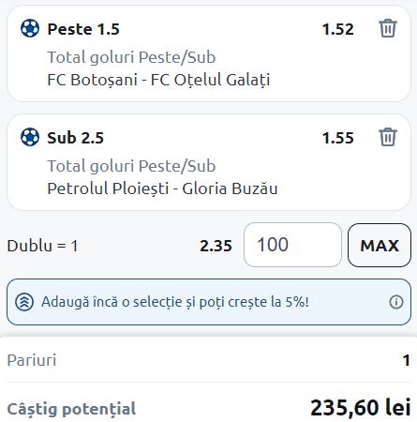The width and height of the screenshot is (417, 422).
Task: Click the 235,60 lei potential winnings amount
Action: [x=361, y=408]
